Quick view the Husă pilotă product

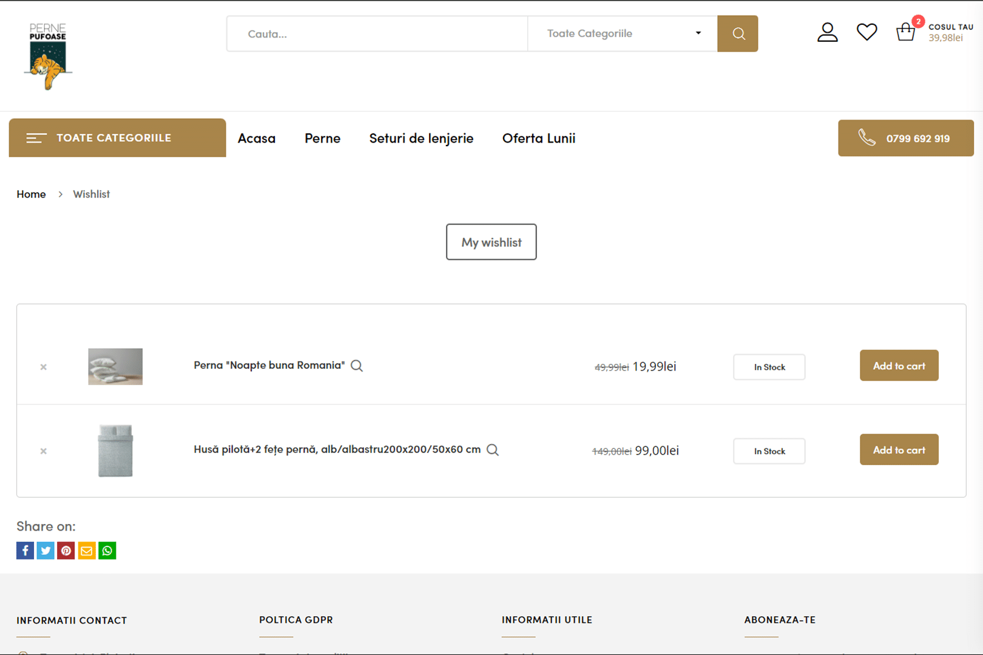click(493, 450)
